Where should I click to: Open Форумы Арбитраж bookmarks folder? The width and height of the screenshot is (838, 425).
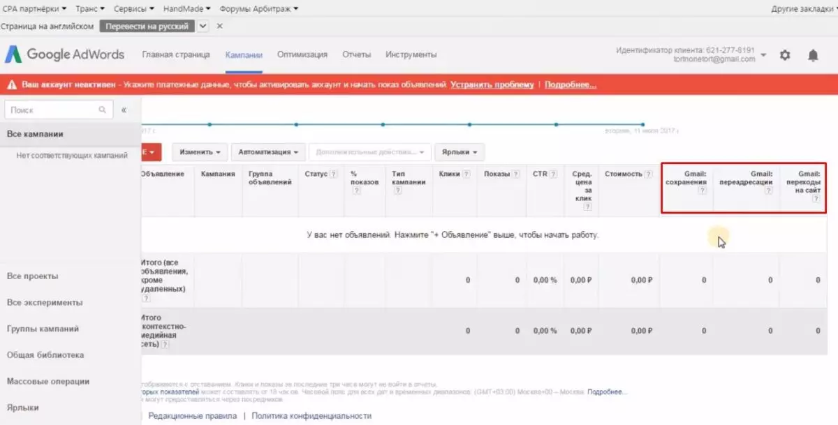click(x=258, y=9)
